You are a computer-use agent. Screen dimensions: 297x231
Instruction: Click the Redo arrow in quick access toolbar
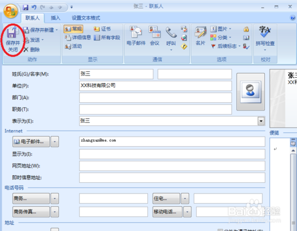(43, 8)
